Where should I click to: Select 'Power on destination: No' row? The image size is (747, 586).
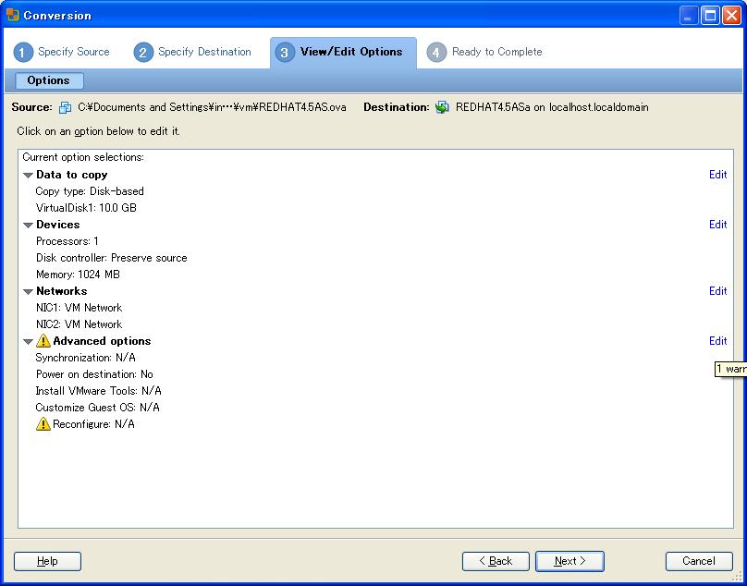(x=94, y=374)
